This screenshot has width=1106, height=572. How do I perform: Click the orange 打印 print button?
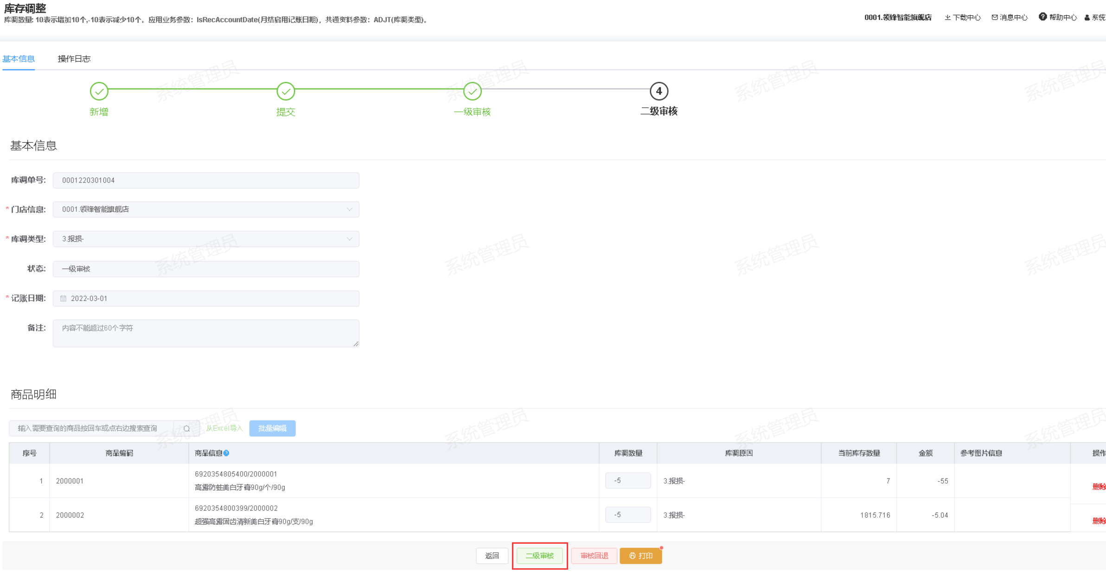pos(640,555)
